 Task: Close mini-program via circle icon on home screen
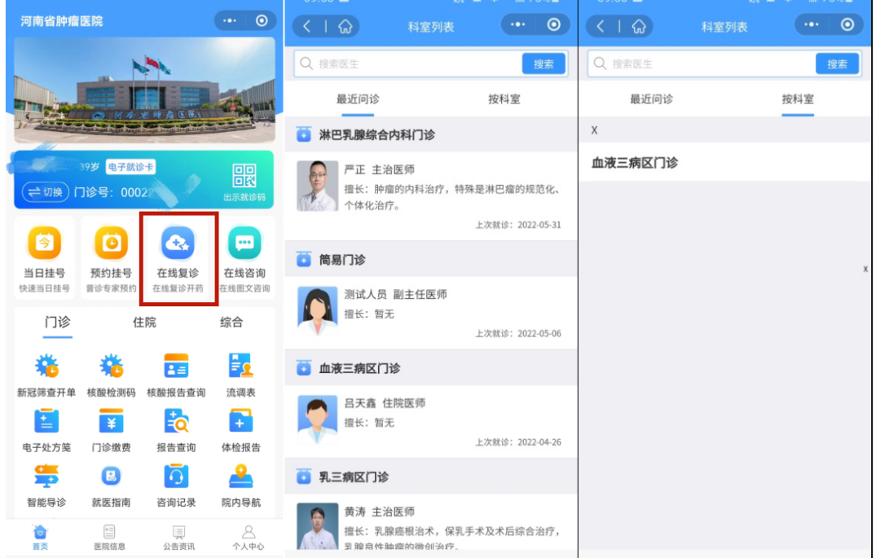click(262, 20)
